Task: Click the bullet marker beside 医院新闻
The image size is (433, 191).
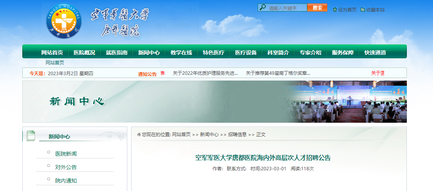Action: tap(48, 152)
